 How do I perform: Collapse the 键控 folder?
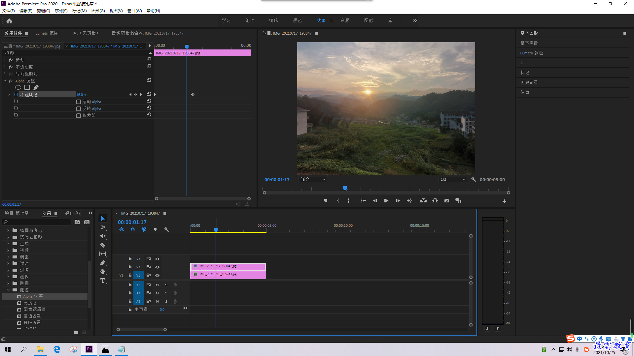click(x=9, y=290)
